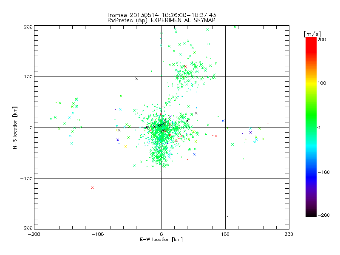The height and width of the screenshot is (255, 340).
Task: Click the E-W axis tick label "0"
Action: click(x=161, y=234)
